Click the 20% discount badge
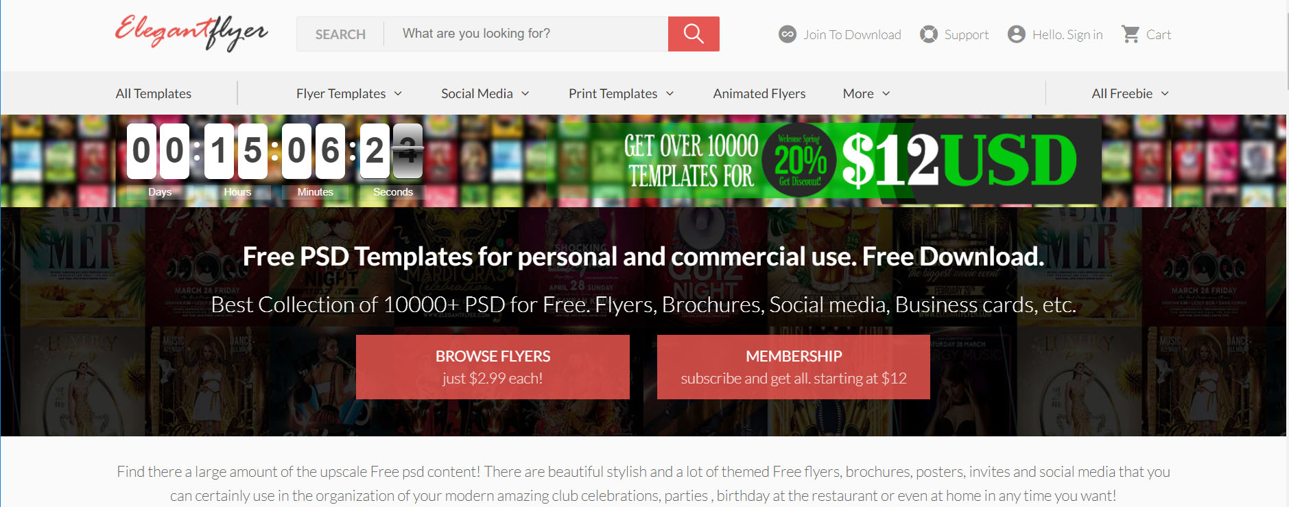 [x=800, y=161]
